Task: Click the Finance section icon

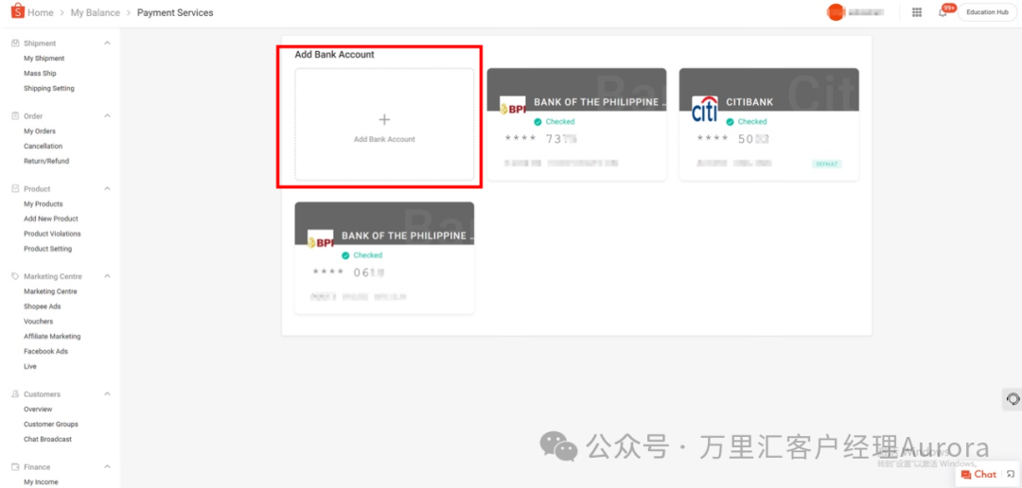Action: [16, 466]
